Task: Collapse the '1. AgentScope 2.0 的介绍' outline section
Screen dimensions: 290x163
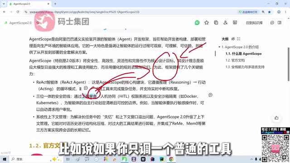Action: (x=219, y=47)
